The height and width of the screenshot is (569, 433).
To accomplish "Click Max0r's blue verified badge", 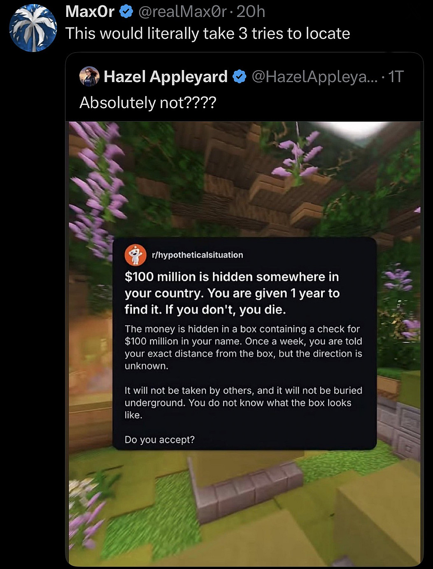I will point(126,12).
